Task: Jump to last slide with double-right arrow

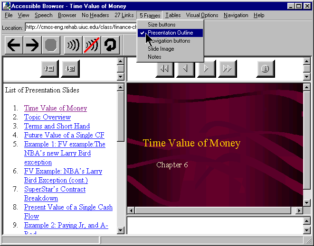Action: click(227, 69)
